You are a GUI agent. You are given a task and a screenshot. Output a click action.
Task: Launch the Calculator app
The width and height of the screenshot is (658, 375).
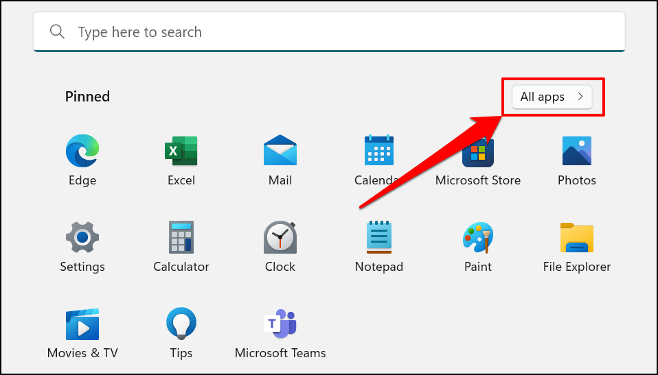[181, 237]
